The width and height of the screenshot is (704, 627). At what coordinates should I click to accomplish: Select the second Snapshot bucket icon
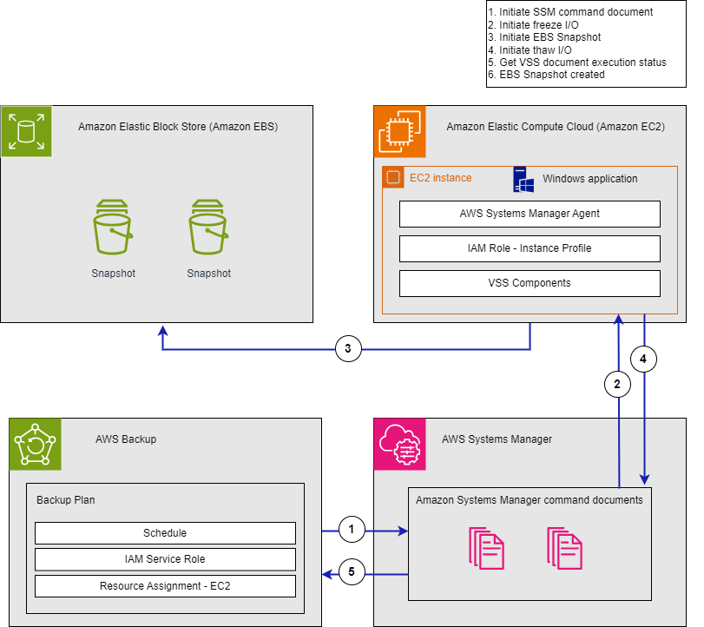click(x=208, y=227)
